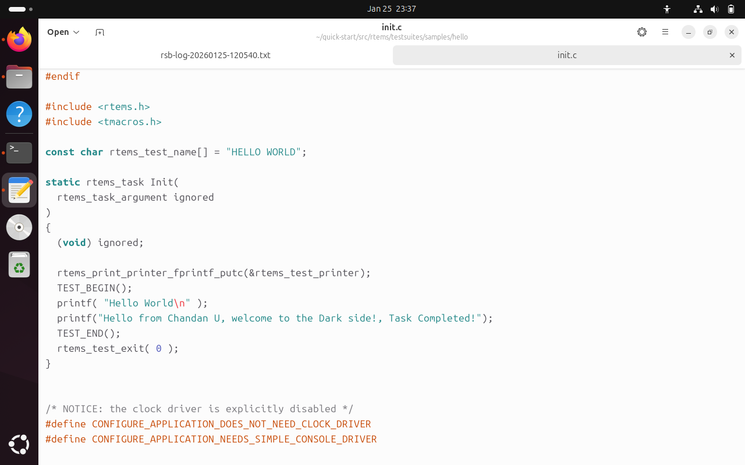Click the new tab icon beside Open
The width and height of the screenshot is (745, 465).
tap(100, 32)
